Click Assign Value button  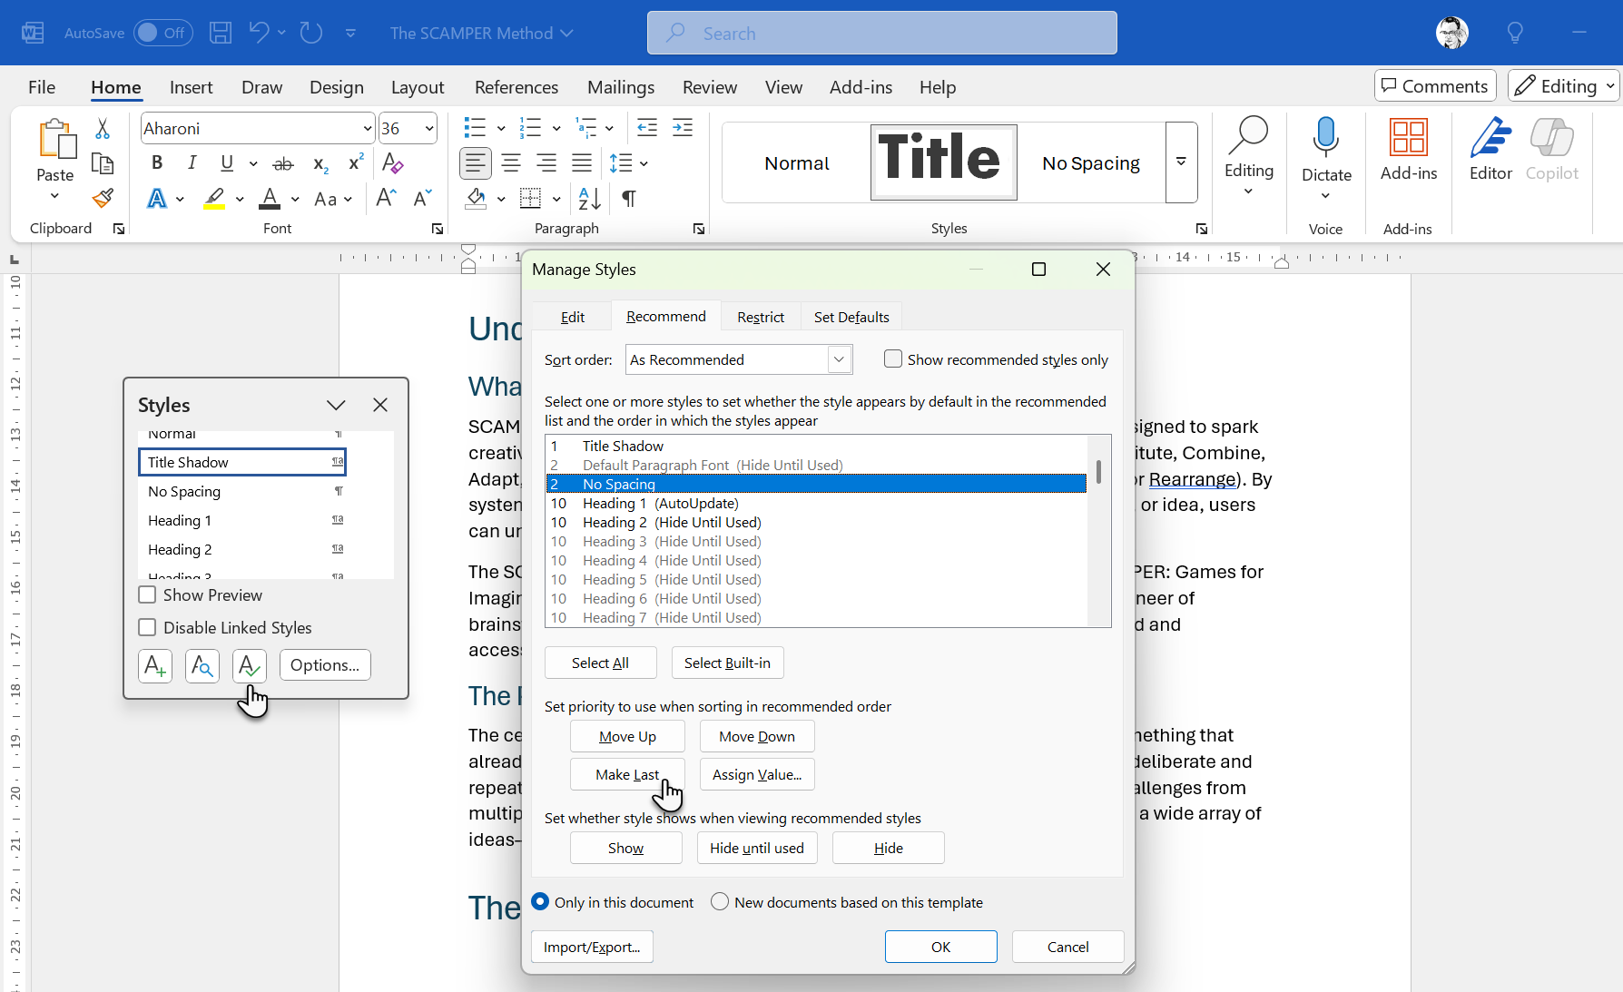(x=757, y=774)
